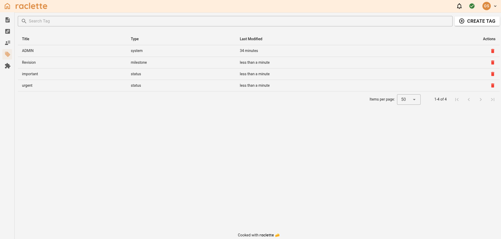Focus the Search Tag input field
This screenshot has width=501, height=239.
coord(236,21)
